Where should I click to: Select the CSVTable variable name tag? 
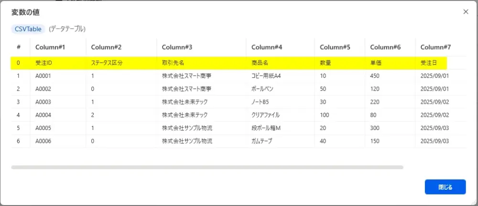pyautogui.click(x=28, y=29)
